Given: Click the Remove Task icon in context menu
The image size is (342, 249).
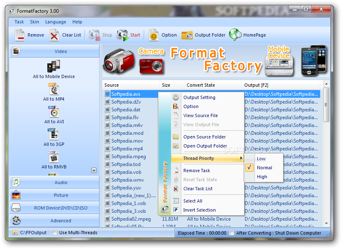Looking at the screenshot, I should (x=176, y=171).
